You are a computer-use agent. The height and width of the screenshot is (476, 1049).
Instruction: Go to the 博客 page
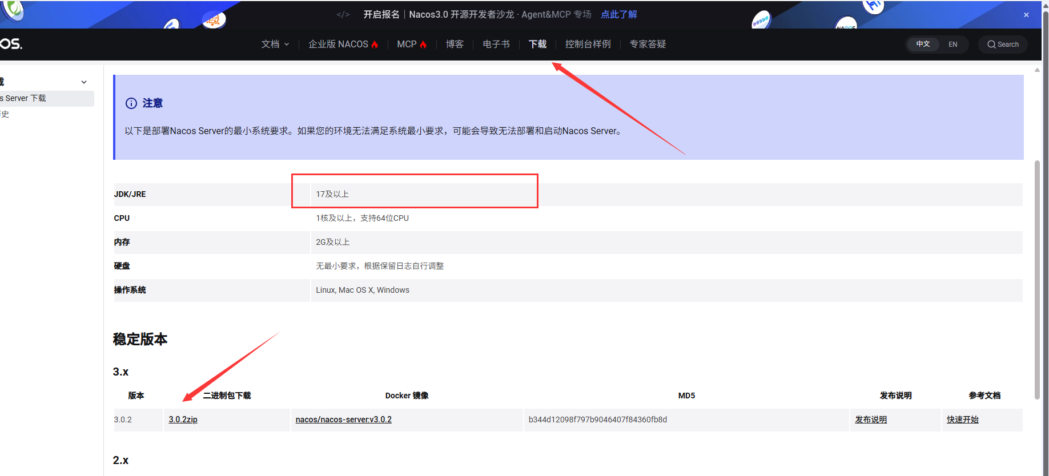pyautogui.click(x=455, y=44)
